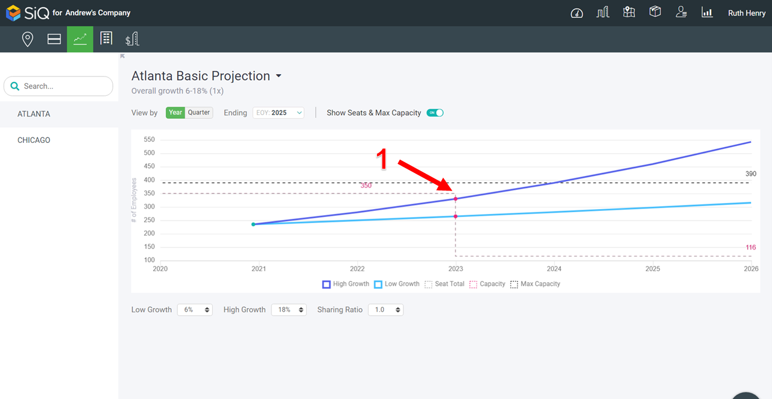The image size is (772, 399).
Task: Open the High Growth 18% dropdown
Action: (289, 310)
